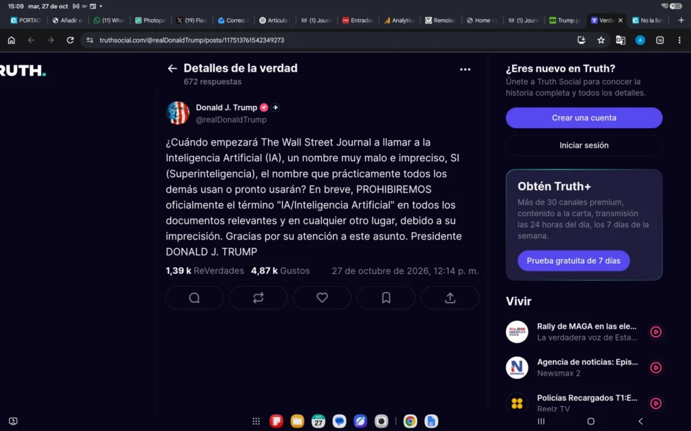Viewport: 691px width, 431px height.
Task: Switch to the 'Trump p' browser tab
Action: pyautogui.click(x=564, y=20)
